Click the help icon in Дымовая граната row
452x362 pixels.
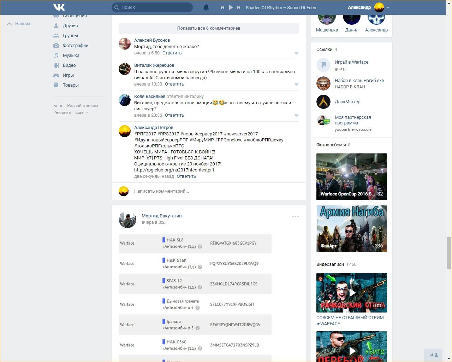coord(198,308)
